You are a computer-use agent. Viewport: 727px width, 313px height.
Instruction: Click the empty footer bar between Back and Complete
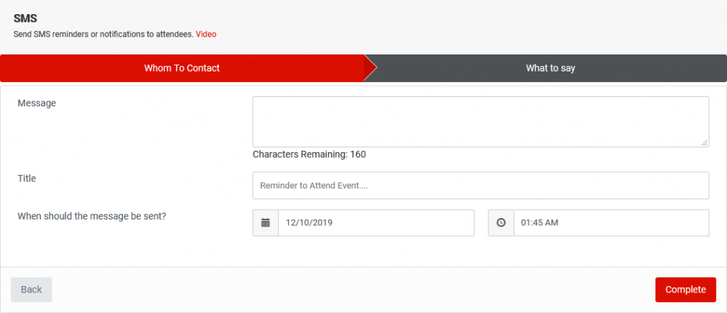coord(354,290)
